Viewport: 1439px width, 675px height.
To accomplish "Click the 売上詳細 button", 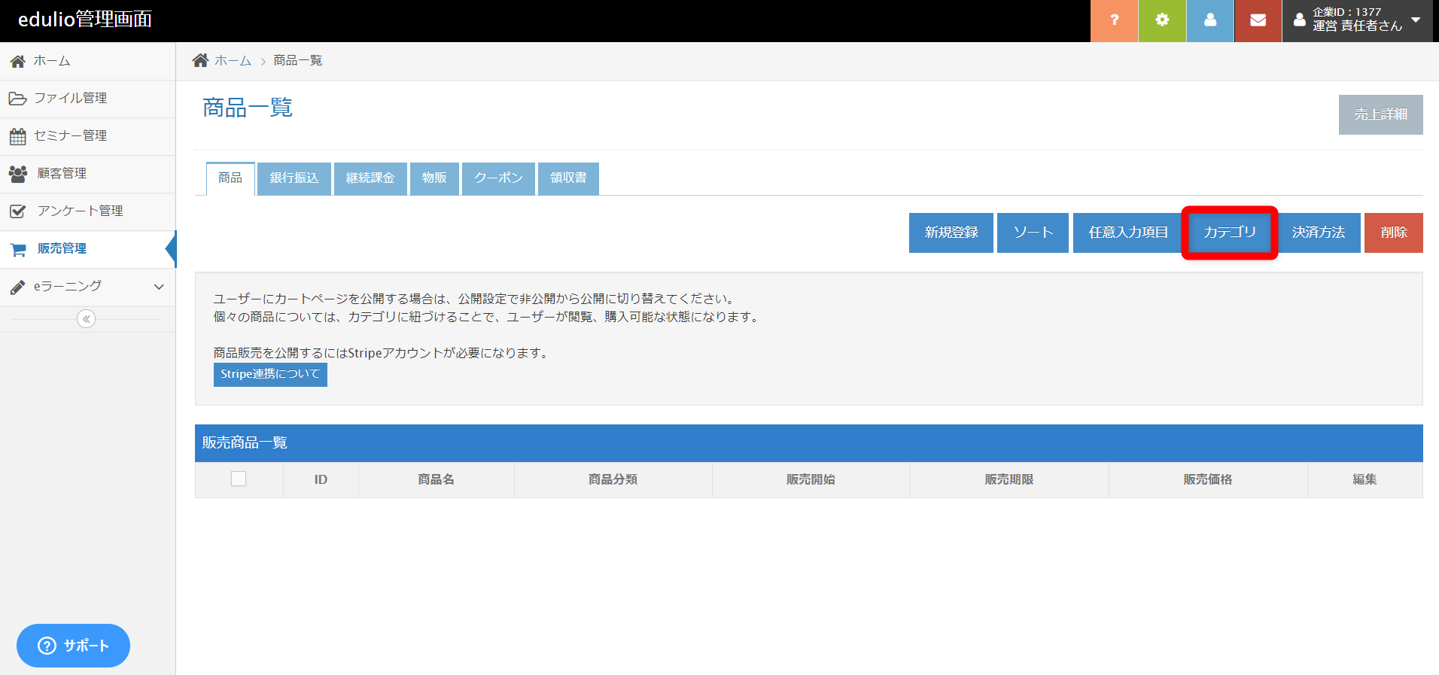I will [1381, 114].
